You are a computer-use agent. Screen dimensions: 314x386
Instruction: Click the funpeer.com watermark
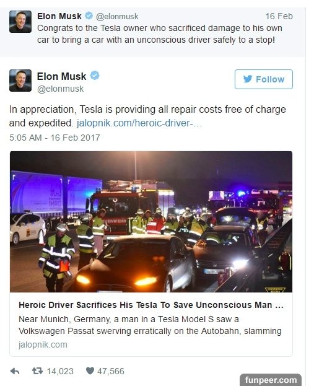point(271,380)
